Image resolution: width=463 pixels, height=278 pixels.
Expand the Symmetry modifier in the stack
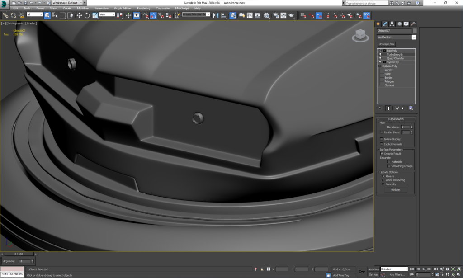pyautogui.click(x=384, y=61)
